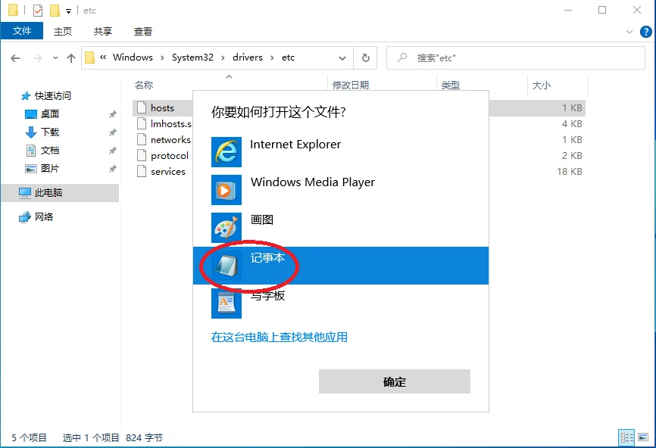Click the Properties quick access toolbar icon

coord(38,10)
